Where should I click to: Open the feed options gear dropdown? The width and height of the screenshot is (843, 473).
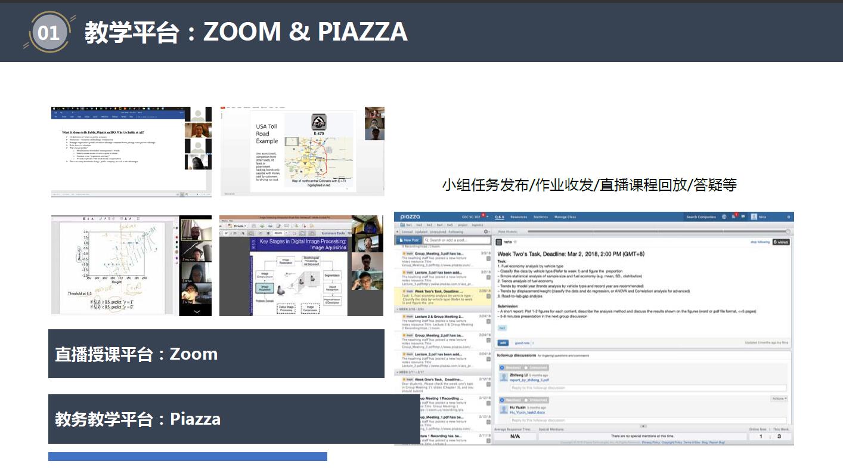click(486, 231)
